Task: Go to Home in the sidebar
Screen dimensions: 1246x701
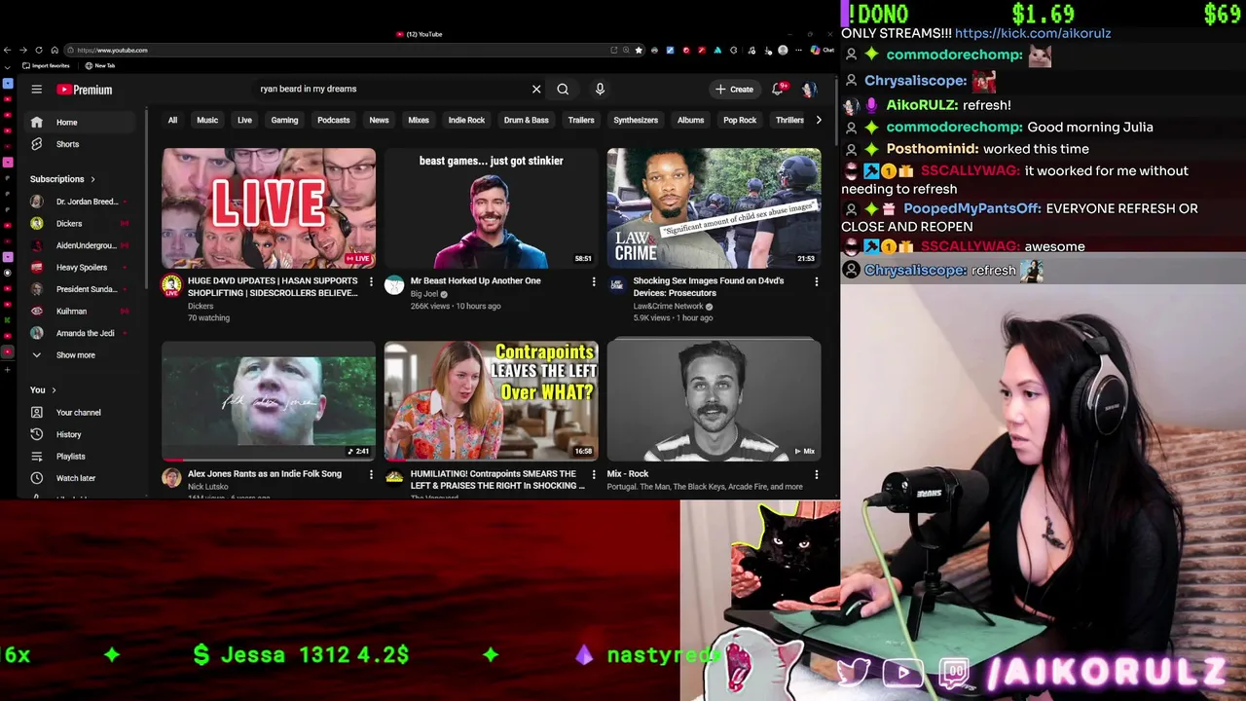Action: pyautogui.click(x=82, y=122)
